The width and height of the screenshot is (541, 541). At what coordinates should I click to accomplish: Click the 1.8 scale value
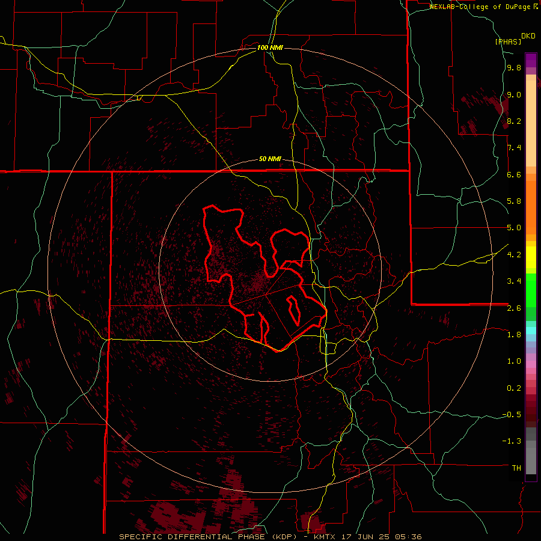(514, 335)
